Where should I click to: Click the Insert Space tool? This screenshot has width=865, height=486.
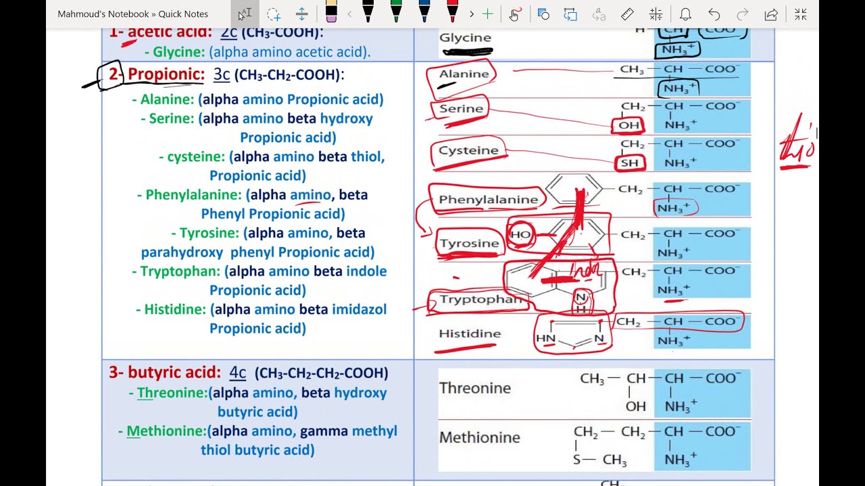pos(302,14)
